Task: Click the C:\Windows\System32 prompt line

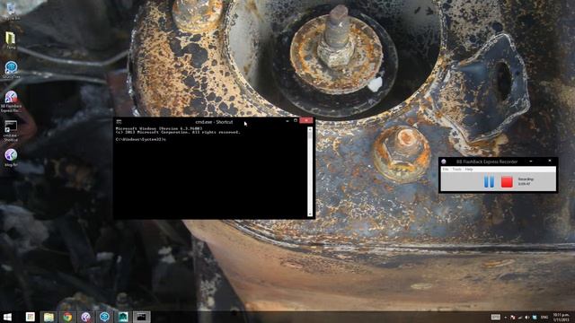Action: coord(141,140)
